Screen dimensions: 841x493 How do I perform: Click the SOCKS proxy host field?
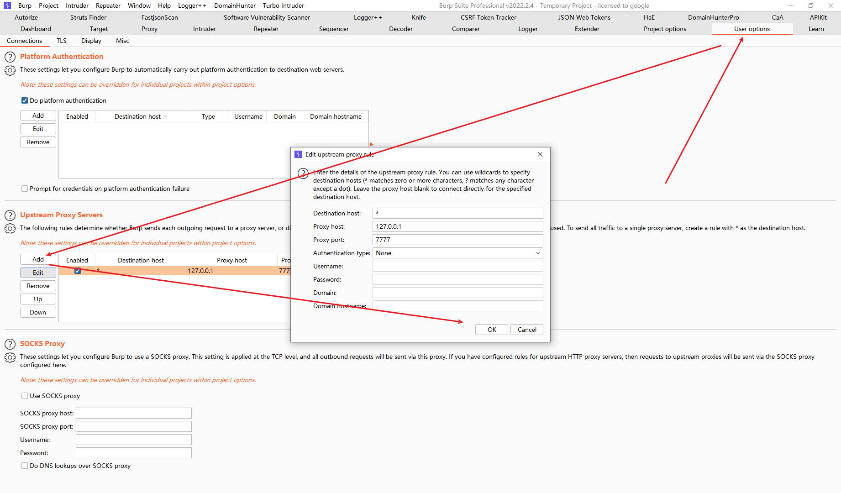(x=133, y=413)
